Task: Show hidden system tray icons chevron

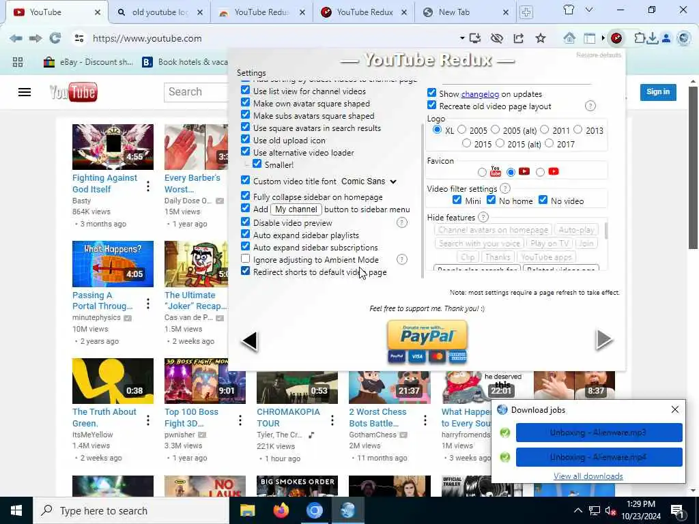Action: pyautogui.click(x=577, y=510)
